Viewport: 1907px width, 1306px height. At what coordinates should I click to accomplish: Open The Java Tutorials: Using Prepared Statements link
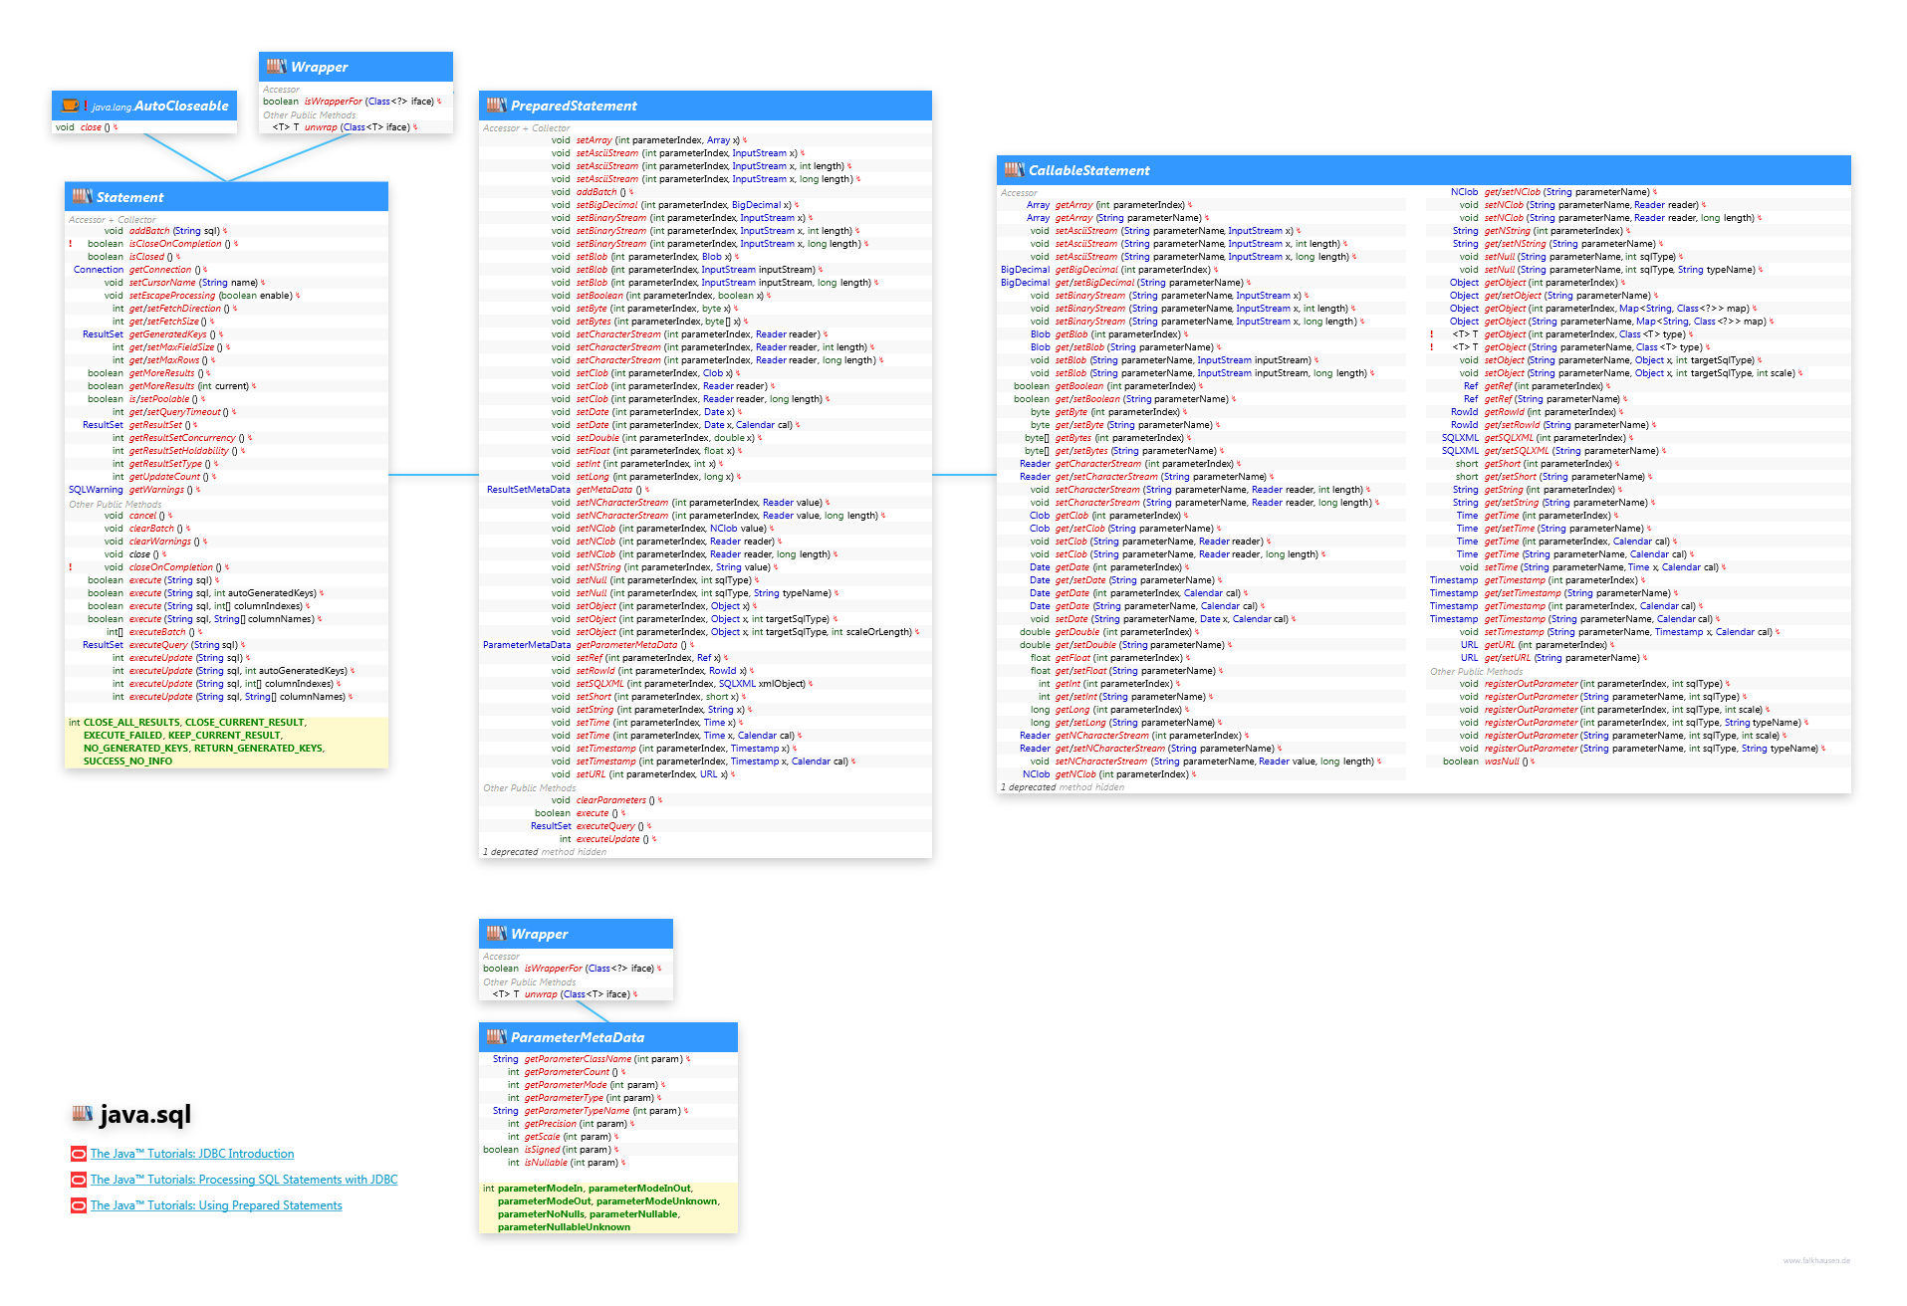click(x=216, y=1205)
